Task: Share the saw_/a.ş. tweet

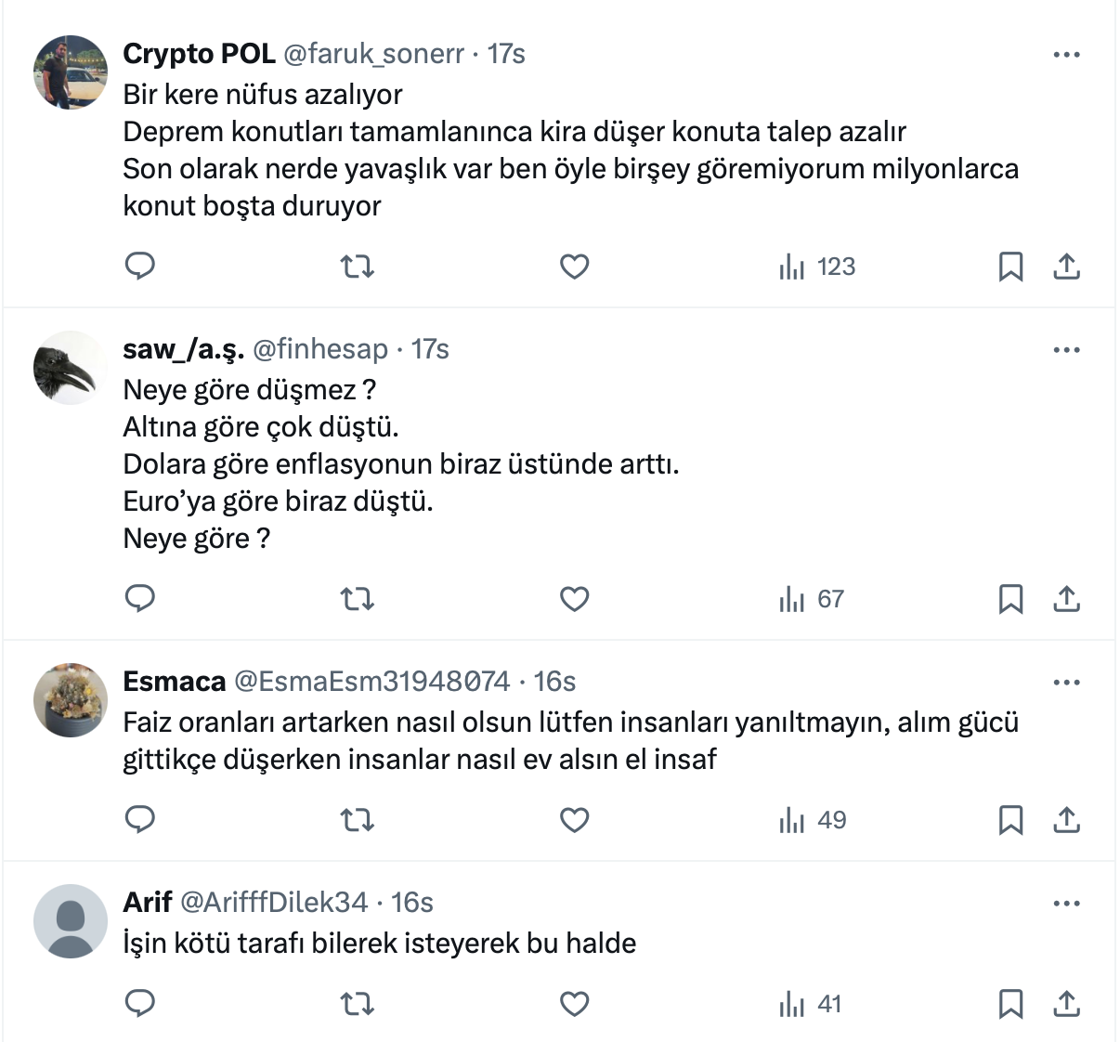Action: click(1067, 600)
